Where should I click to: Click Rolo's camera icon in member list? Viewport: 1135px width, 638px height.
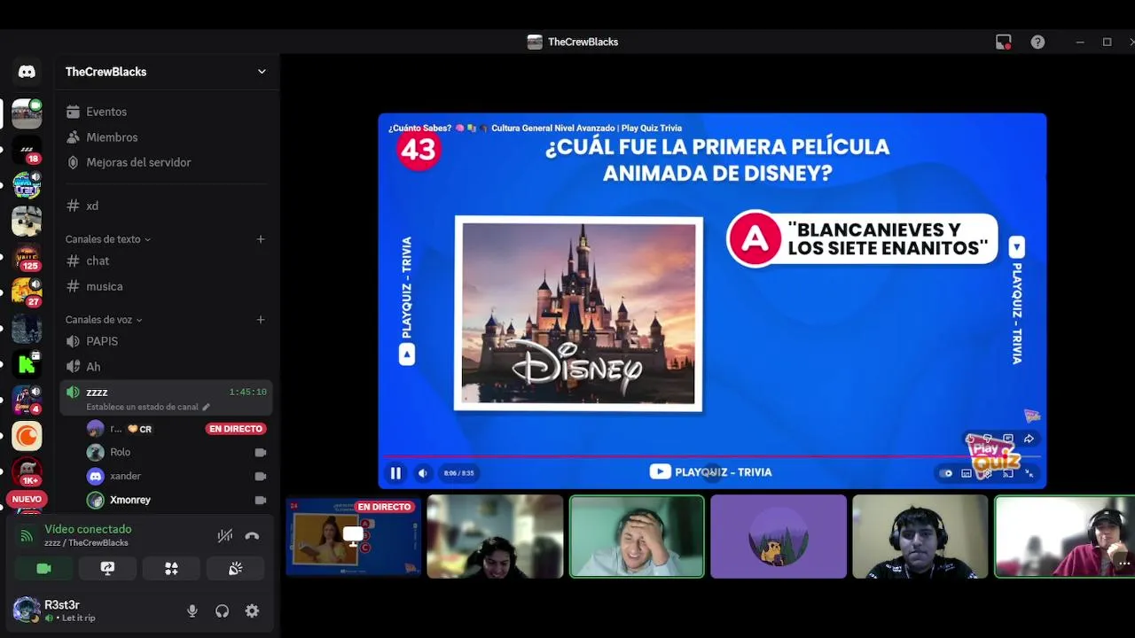(x=261, y=452)
